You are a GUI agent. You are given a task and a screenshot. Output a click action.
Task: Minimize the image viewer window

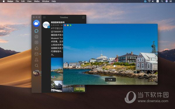point(68,25)
